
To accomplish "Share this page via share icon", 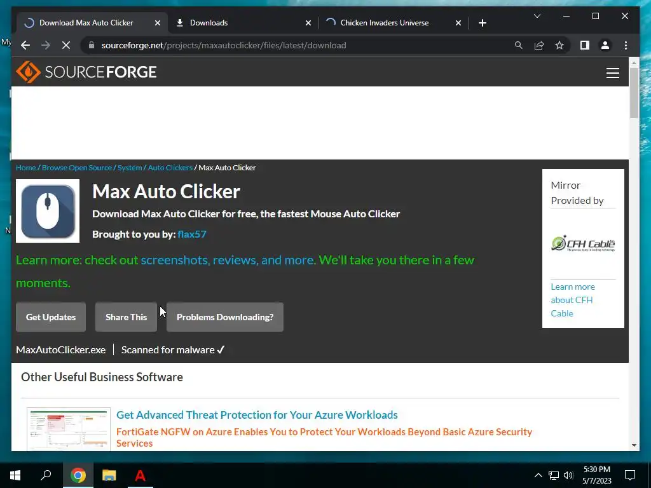I will pos(539,45).
